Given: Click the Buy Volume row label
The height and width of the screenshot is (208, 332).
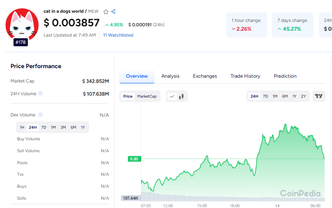Looking at the screenshot, I should point(29,139).
